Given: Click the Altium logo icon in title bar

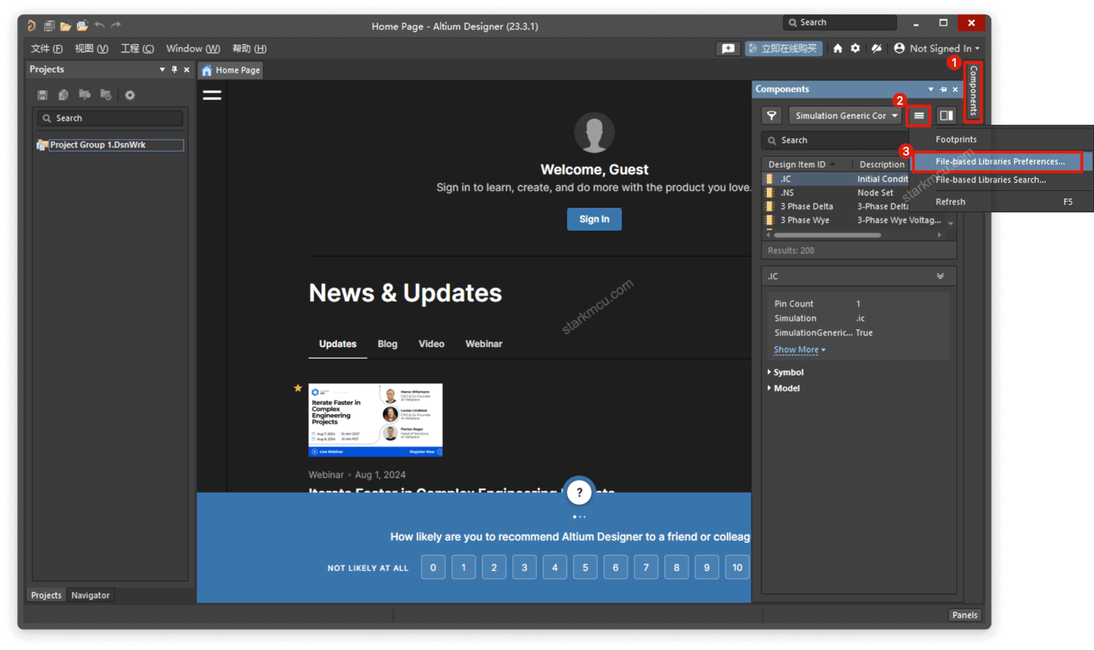Looking at the screenshot, I should click(31, 26).
